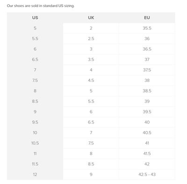Select EU size 42.5 - 43 cell
The image size is (187, 184).
click(x=147, y=175)
